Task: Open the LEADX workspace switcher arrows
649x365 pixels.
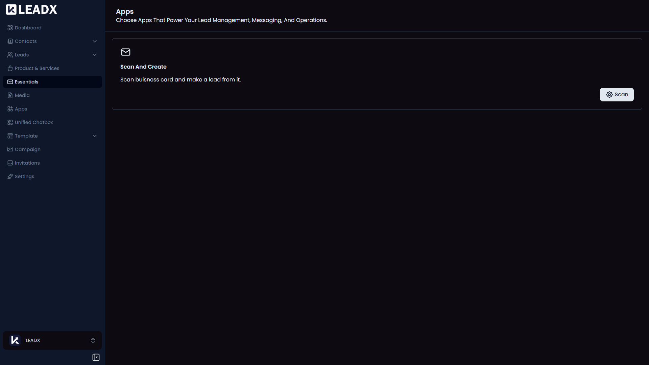Action: pos(93,340)
